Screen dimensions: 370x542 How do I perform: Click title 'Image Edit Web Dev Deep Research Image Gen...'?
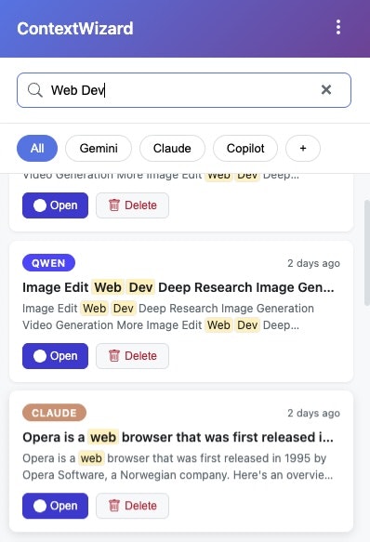click(178, 287)
